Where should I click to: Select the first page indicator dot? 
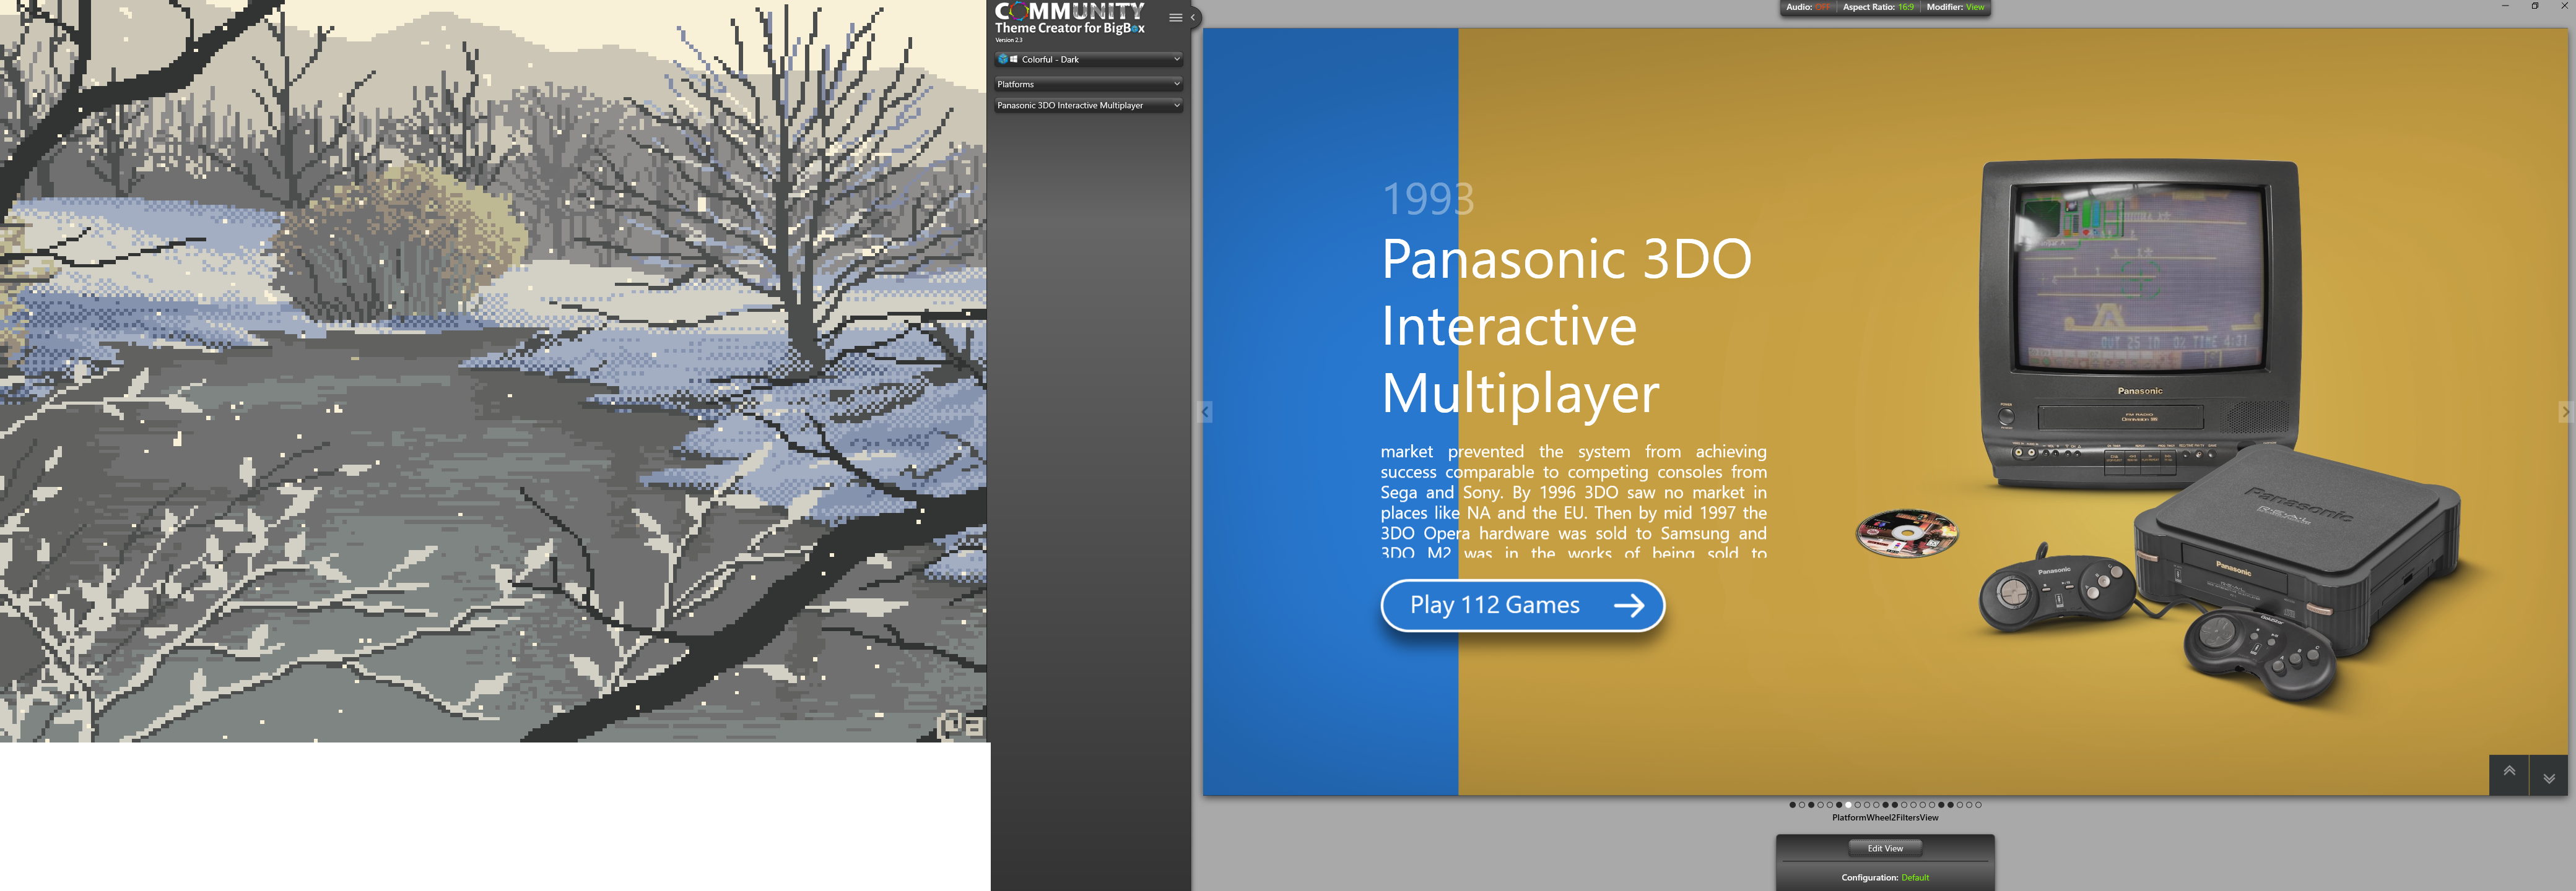pos(1793,805)
